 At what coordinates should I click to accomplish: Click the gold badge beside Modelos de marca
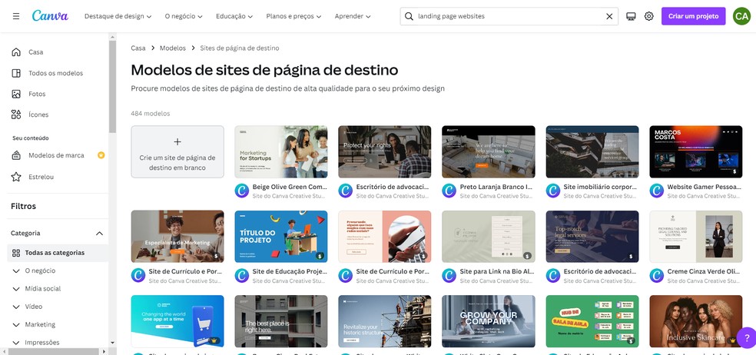(x=101, y=155)
